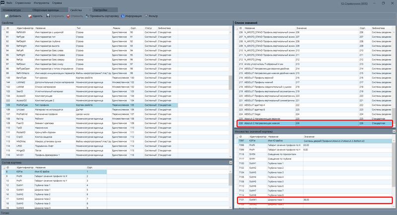
Task: Select the 7097 K3File tuple value row
Action: (x=314, y=141)
